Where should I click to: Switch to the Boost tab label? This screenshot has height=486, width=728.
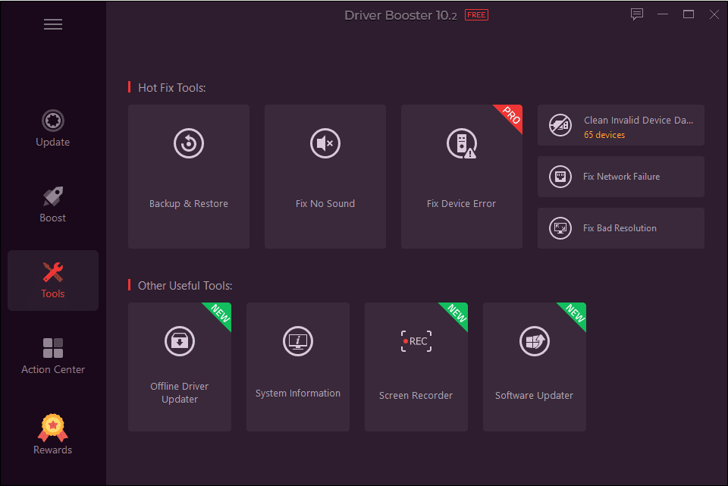(x=53, y=218)
